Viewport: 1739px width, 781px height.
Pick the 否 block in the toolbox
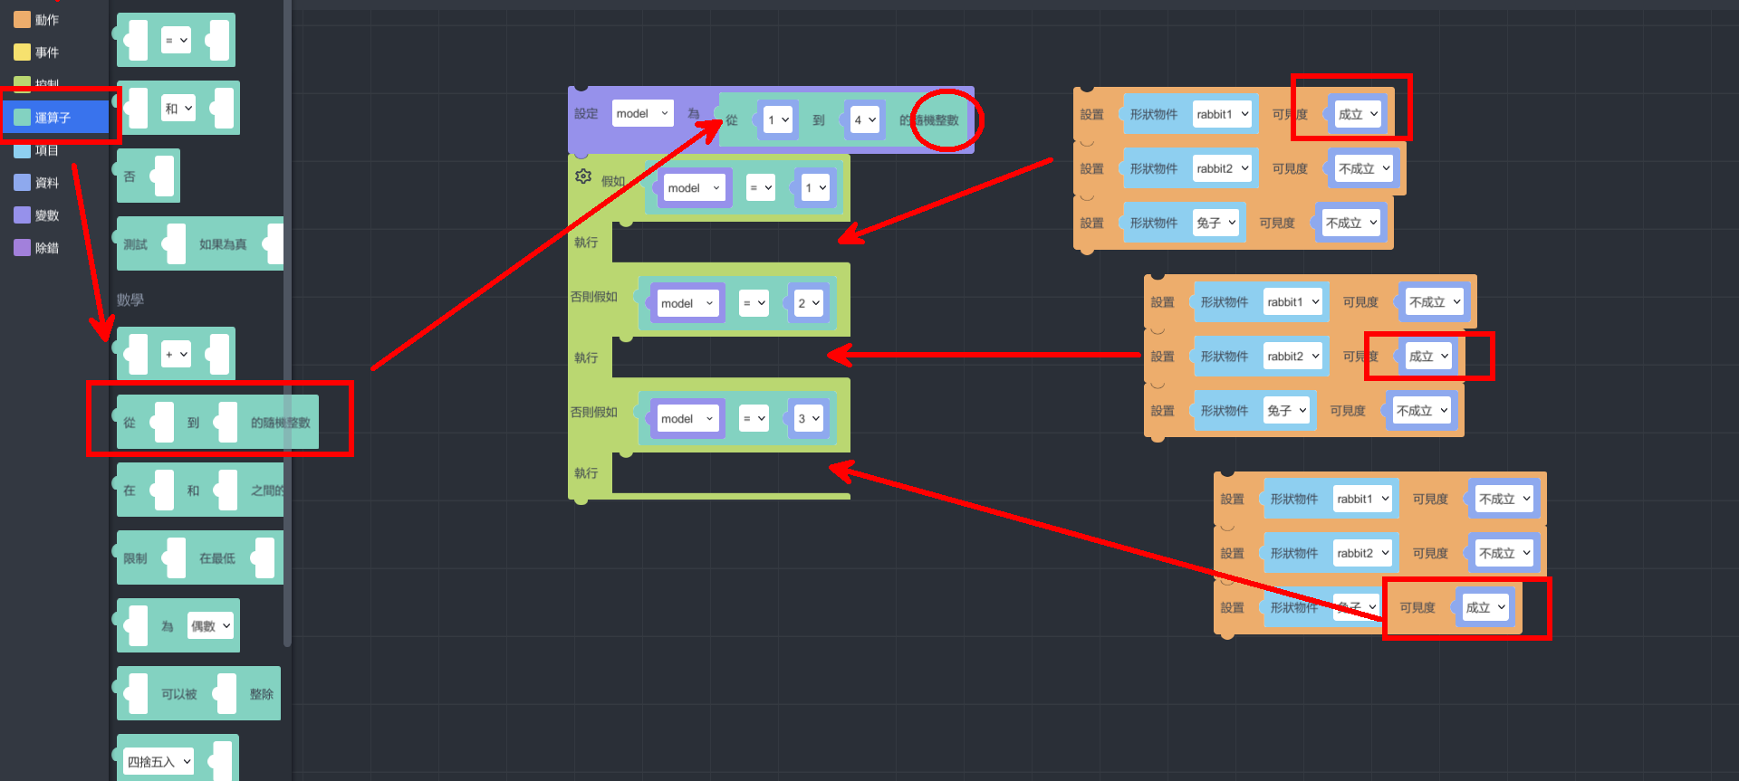pyautogui.click(x=130, y=176)
